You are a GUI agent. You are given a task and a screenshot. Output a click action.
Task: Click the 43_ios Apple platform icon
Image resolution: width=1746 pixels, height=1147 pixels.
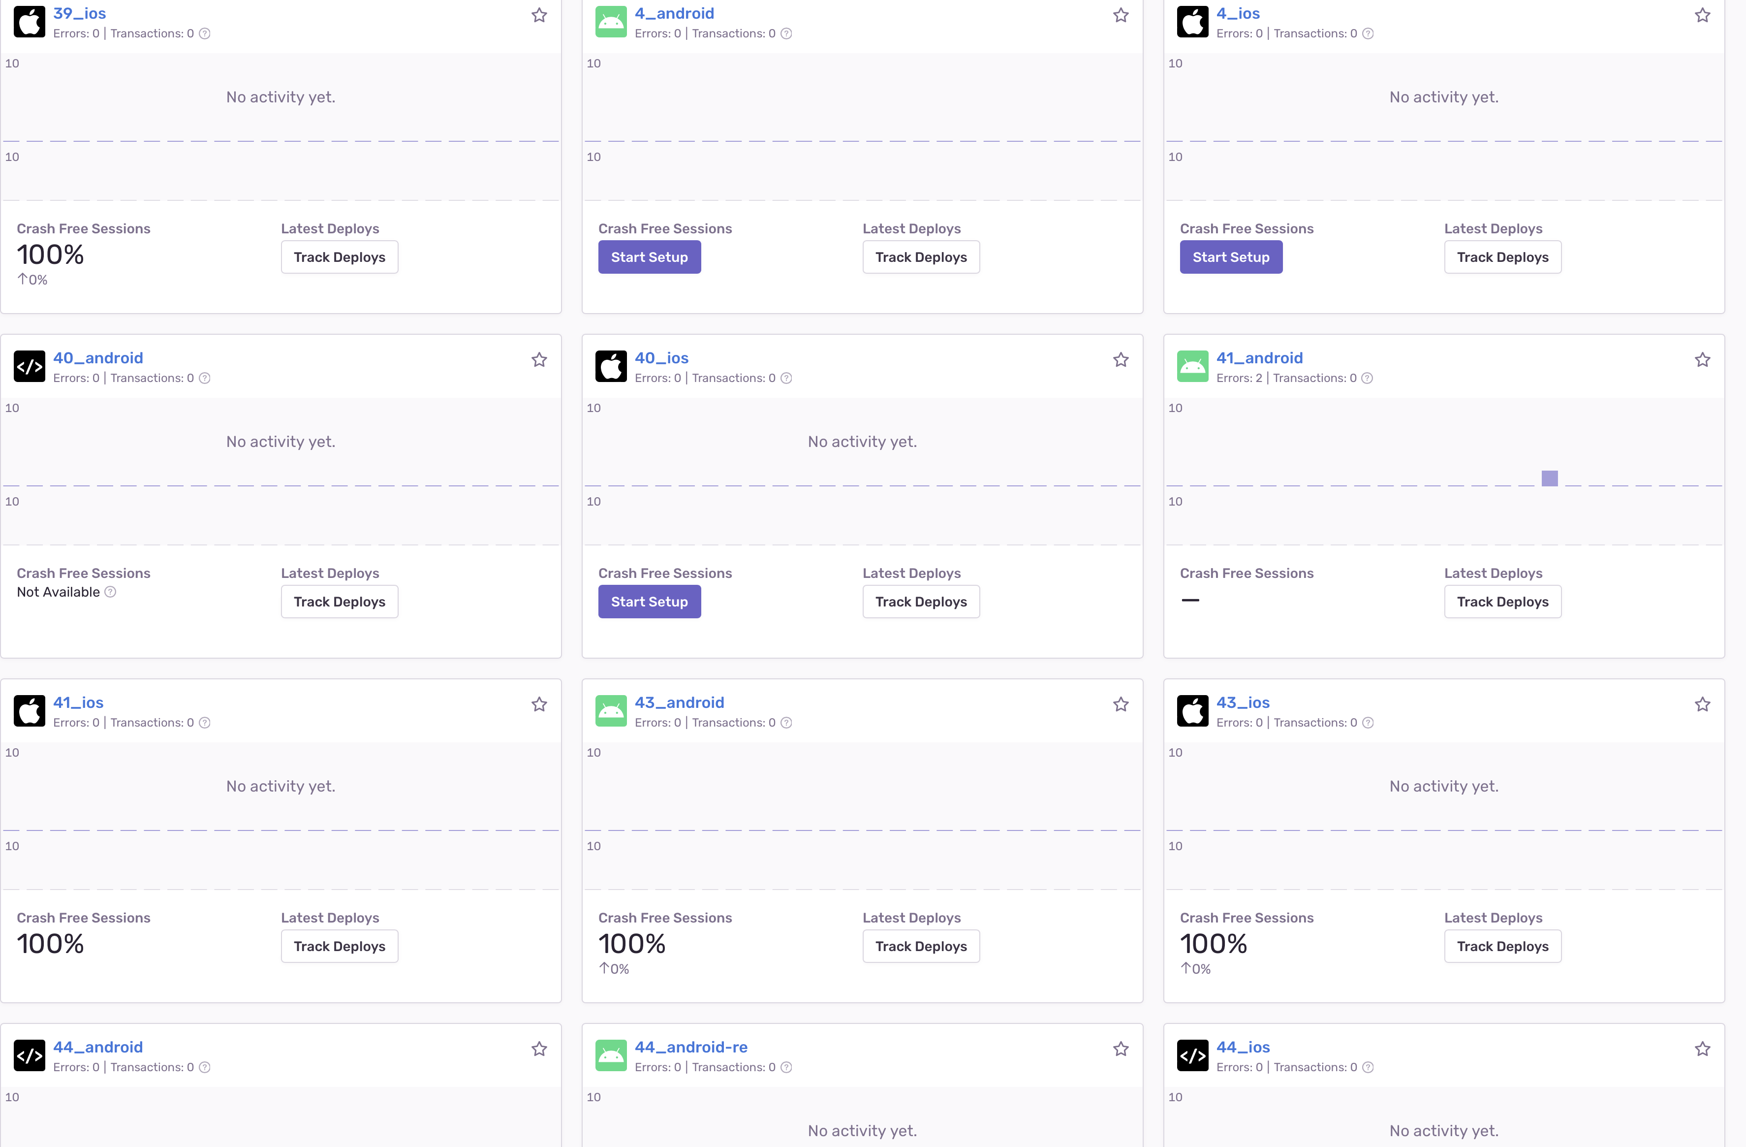tap(1192, 711)
